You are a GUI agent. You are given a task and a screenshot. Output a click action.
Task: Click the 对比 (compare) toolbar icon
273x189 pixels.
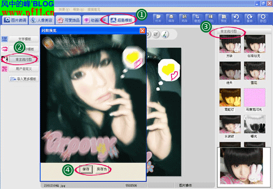click(210, 19)
